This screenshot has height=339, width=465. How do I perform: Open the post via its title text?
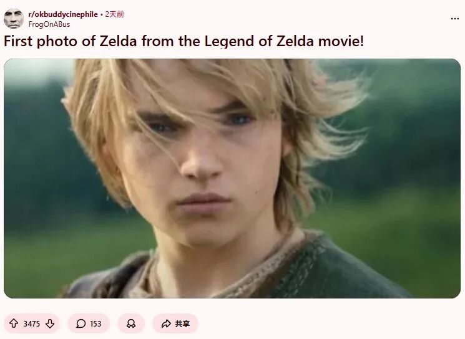pyautogui.click(x=184, y=41)
